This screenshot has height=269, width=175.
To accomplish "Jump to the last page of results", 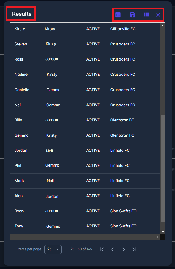I will 134,249.
